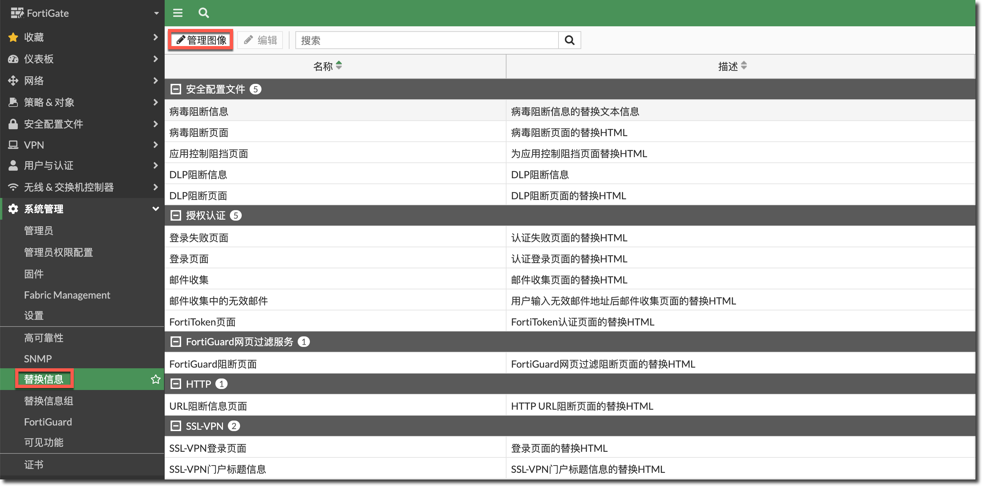Image resolution: width=982 pixels, height=486 pixels.
Task: Collapse the FortiGuard网页过滤服务 group
Action: (x=176, y=342)
